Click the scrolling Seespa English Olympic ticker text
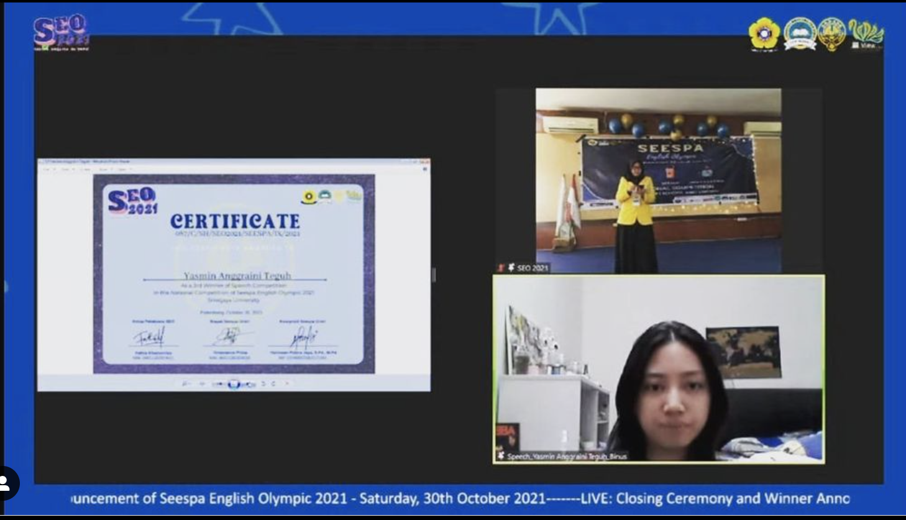906x520 pixels. tap(460, 498)
